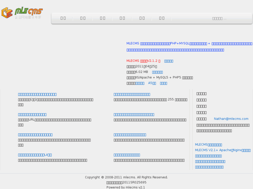253x189 pixels.
Task: Open the download link just after A5
Action: click(x=164, y=83)
